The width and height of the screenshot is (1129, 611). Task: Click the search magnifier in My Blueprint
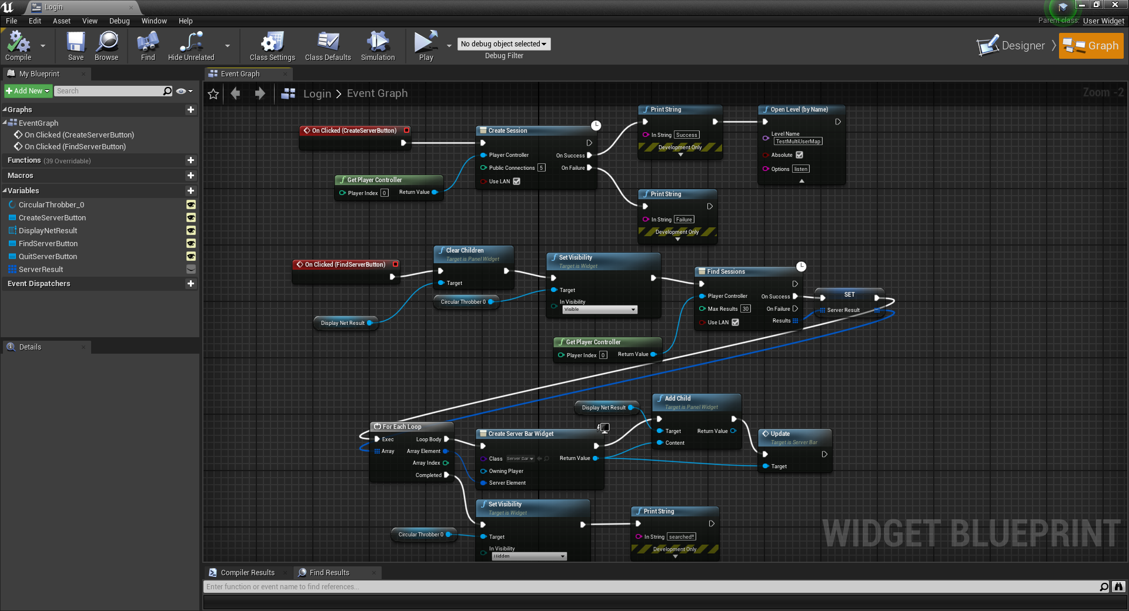(x=168, y=91)
